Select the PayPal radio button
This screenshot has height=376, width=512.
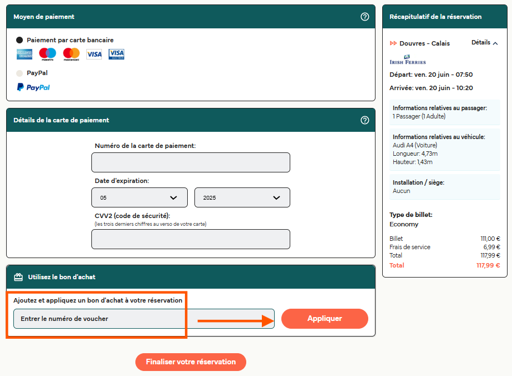[x=19, y=73]
